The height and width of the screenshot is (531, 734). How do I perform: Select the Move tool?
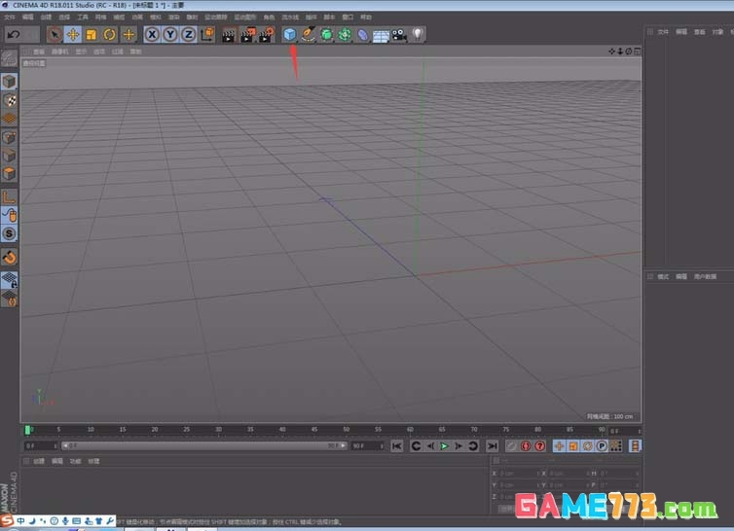pyautogui.click(x=73, y=34)
